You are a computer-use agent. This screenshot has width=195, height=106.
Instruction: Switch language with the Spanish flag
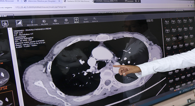(x=175, y=90)
